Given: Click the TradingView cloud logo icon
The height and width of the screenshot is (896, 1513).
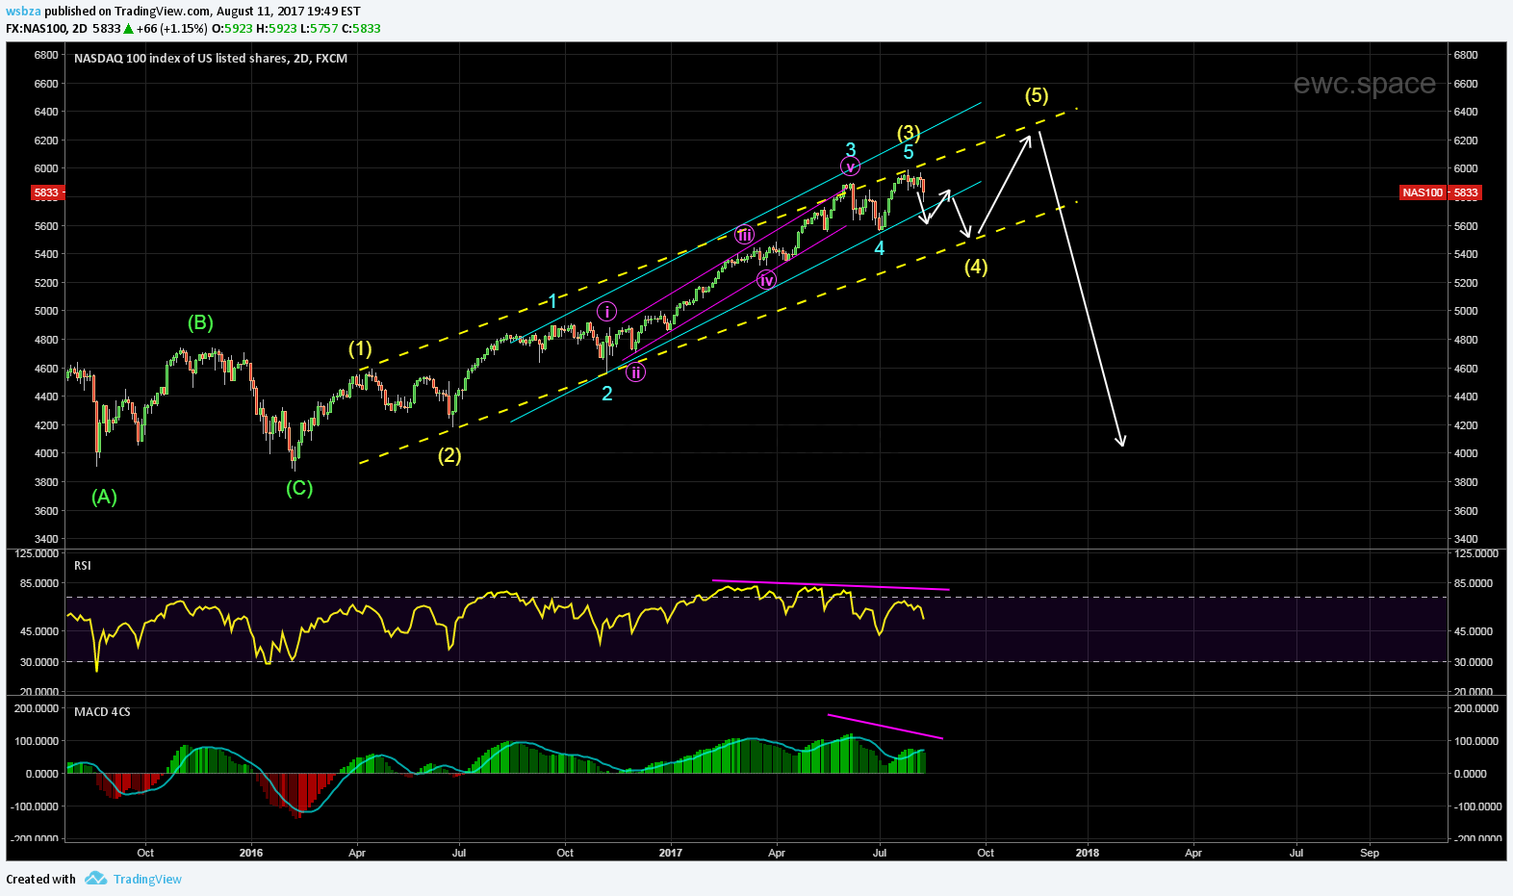Looking at the screenshot, I should click(94, 878).
